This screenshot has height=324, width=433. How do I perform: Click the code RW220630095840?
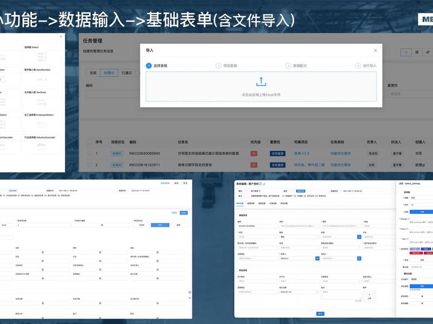tap(145, 153)
